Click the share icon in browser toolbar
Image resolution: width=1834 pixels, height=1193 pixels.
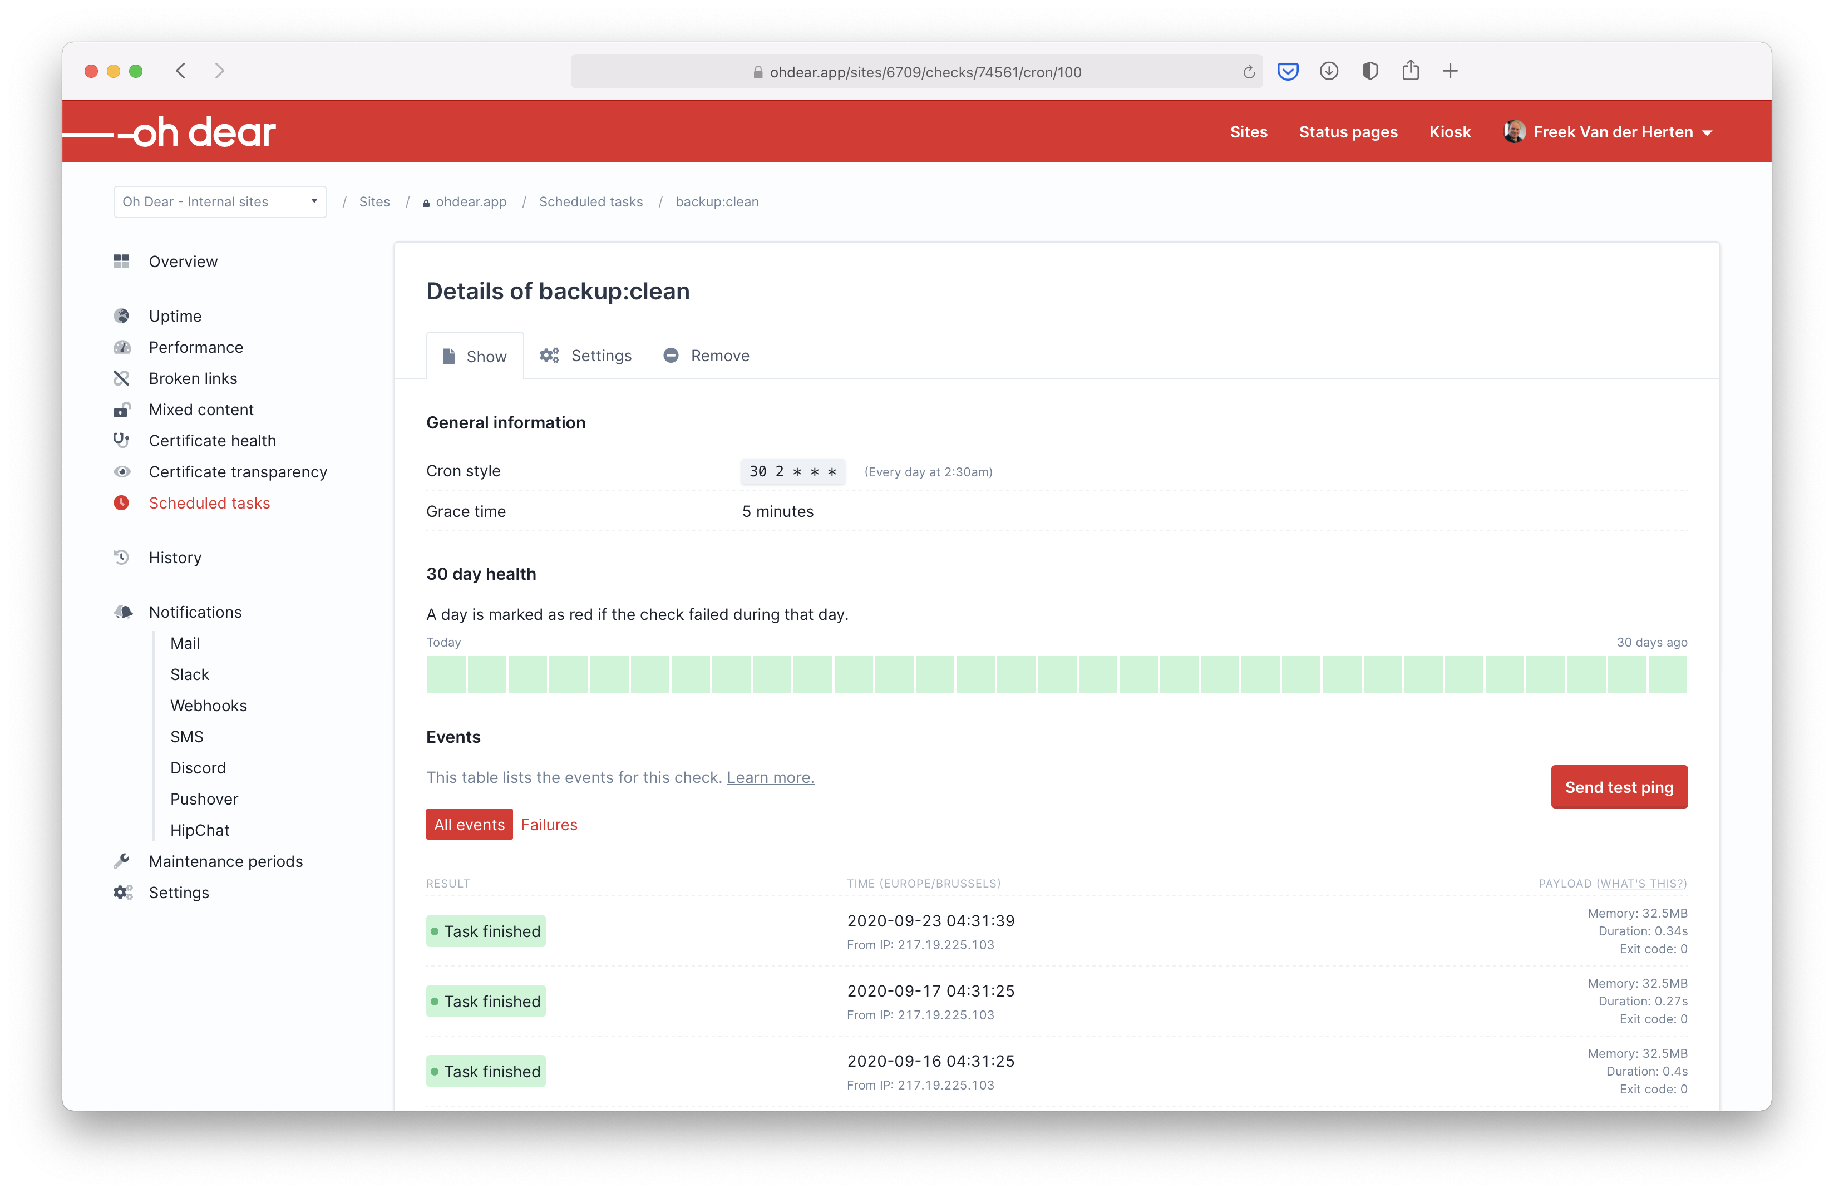1410,71
